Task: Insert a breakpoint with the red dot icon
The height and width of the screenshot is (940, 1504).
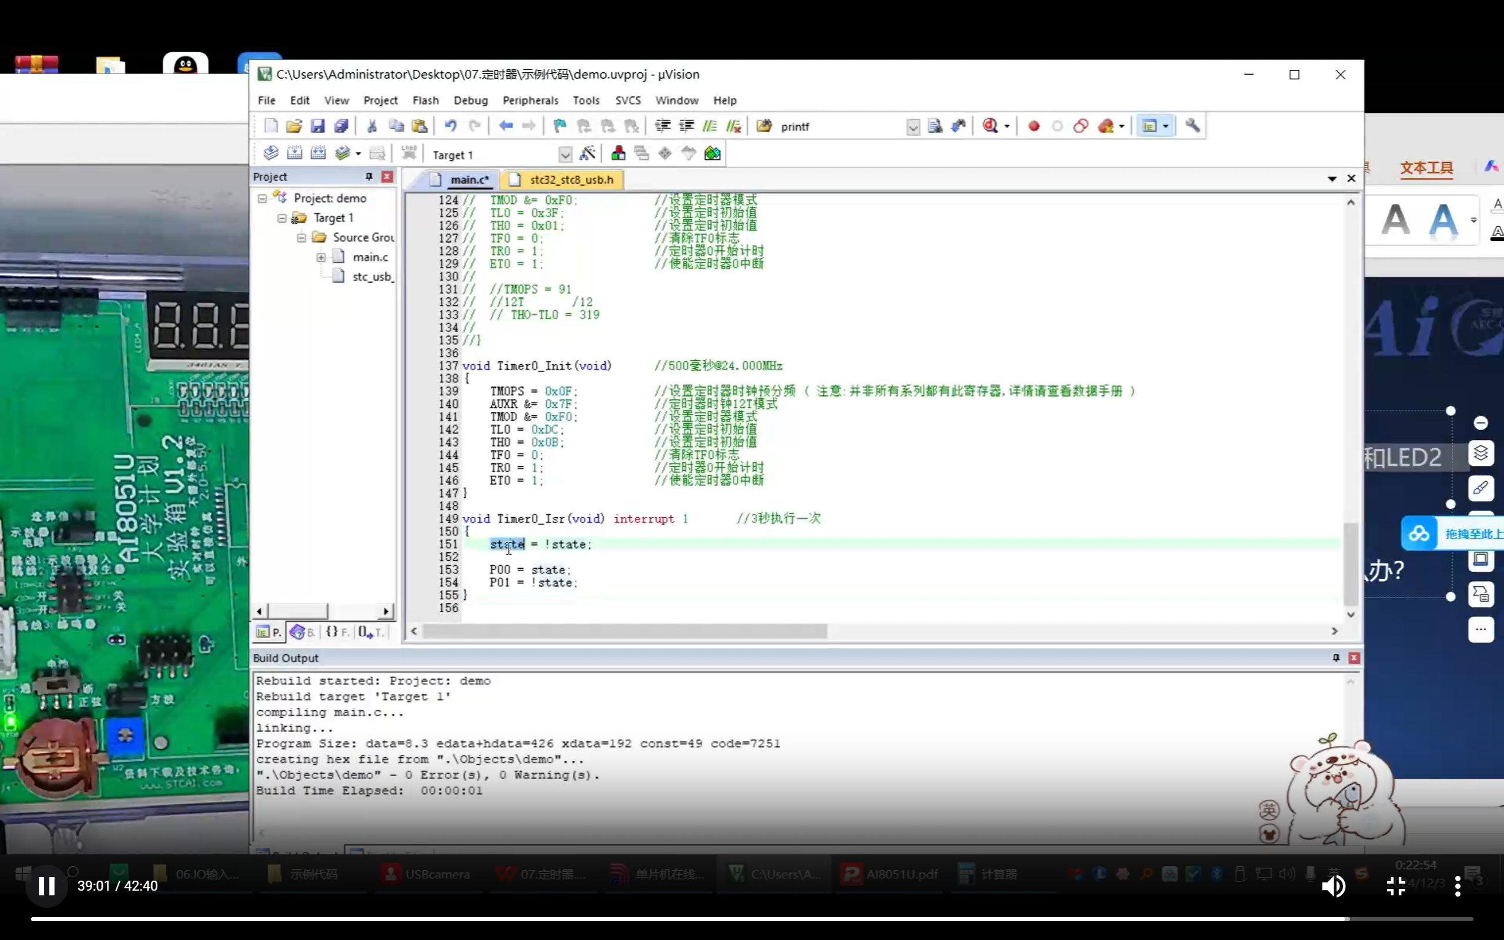Action: coord(1033,126)
